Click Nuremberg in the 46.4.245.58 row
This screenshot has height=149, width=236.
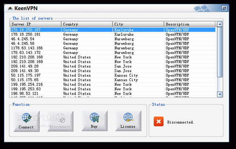[x=124, y=44]
